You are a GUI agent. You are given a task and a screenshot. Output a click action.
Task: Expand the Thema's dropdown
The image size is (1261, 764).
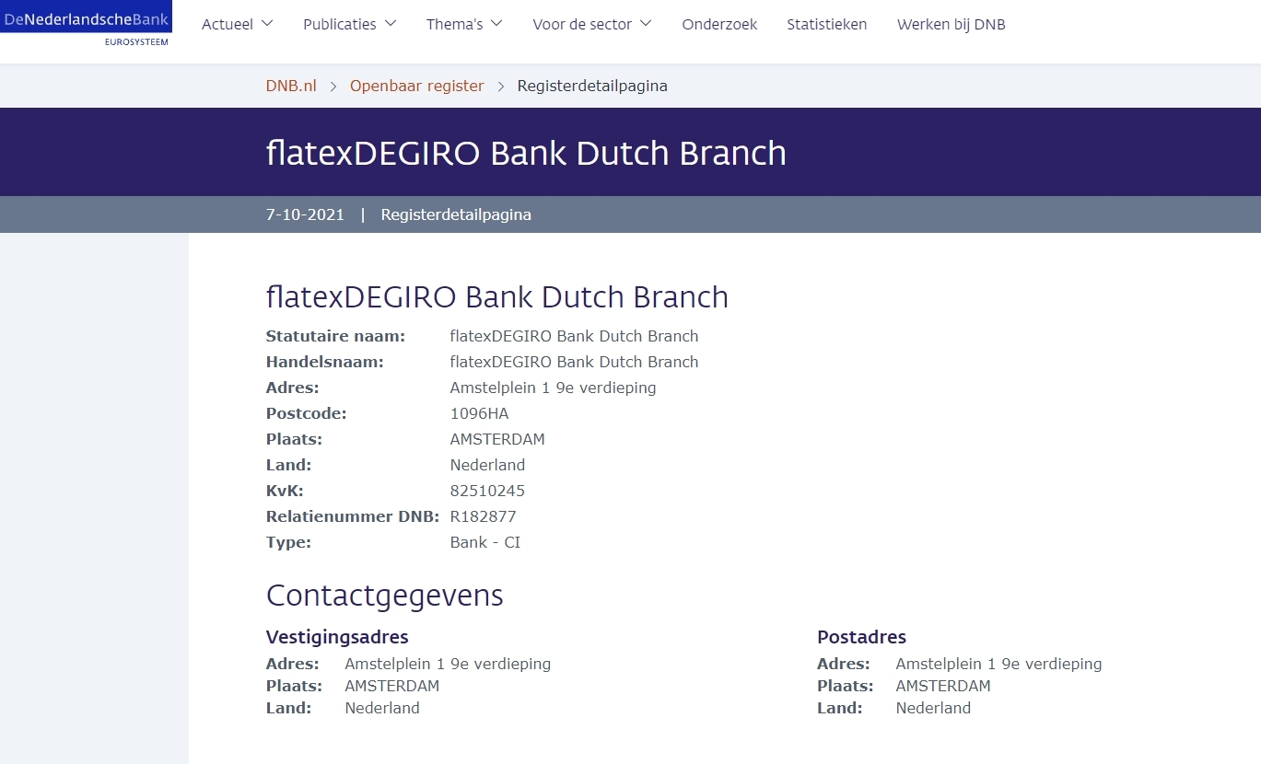pyautogui.click(x=463, y=25)
